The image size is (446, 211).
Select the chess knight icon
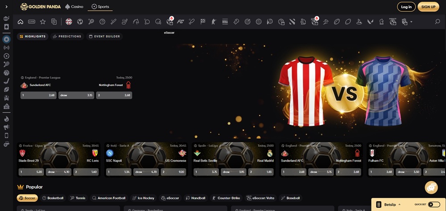click(381, 21)
